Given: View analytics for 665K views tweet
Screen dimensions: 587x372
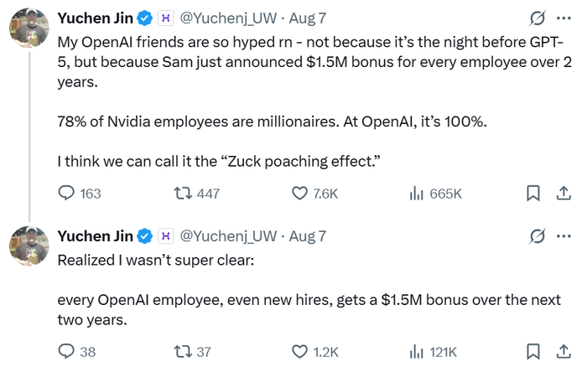Looking at the screenshot, I should [x=415, y=194].
